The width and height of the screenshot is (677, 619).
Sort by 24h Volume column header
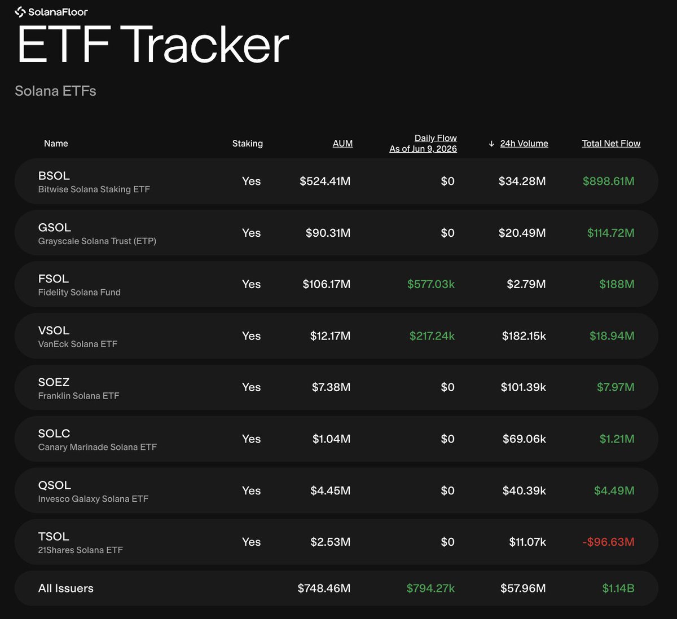click(x=524, y=143)
